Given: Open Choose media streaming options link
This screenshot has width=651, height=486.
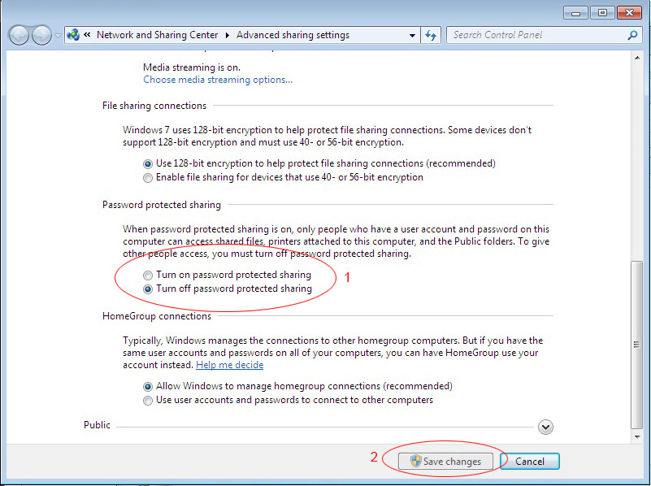Looking at the screenshot, I should click(218, 80).
